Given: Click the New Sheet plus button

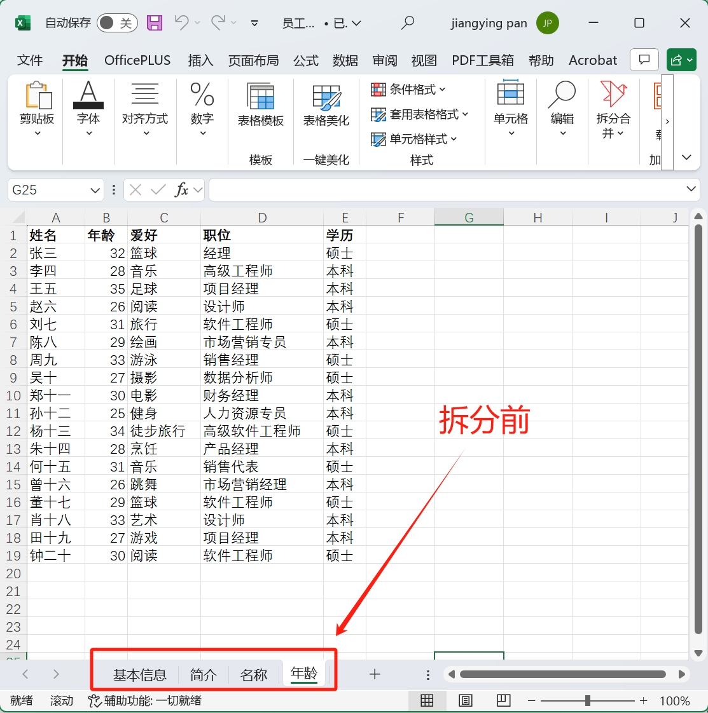Looking at the screenshot, I should pos(375,675).
